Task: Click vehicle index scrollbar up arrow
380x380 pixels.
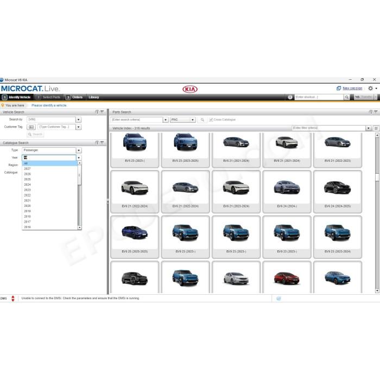Action: pos(377,135)
